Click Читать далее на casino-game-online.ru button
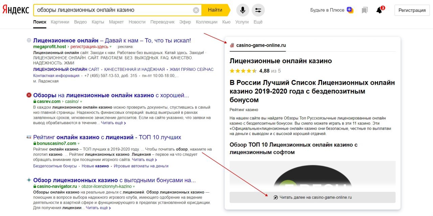This screenshot has width=433, height=216. click(x=312, y=197)
